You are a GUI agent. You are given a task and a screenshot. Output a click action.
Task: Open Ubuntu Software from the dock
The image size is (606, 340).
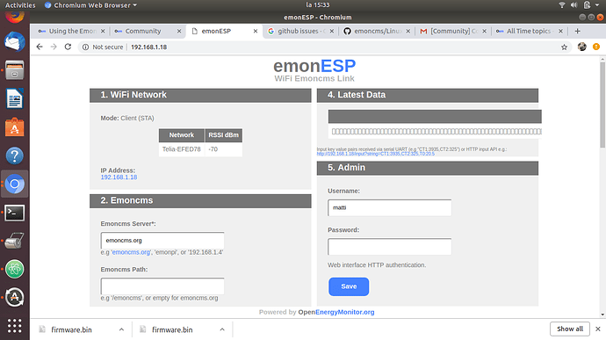click(15, 127)
